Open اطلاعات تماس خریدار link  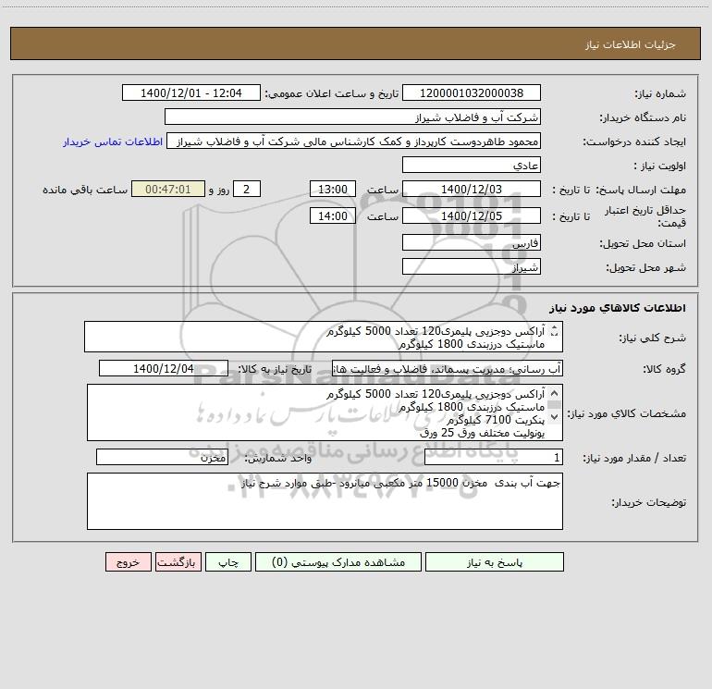(x=113, y=141)
